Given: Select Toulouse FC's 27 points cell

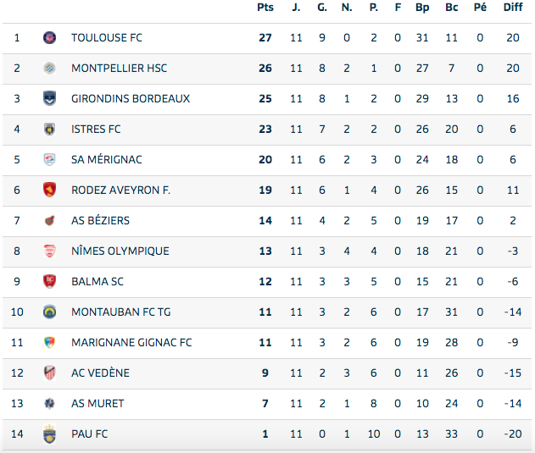Looking at the screenshot, I should tap(265, 38).
